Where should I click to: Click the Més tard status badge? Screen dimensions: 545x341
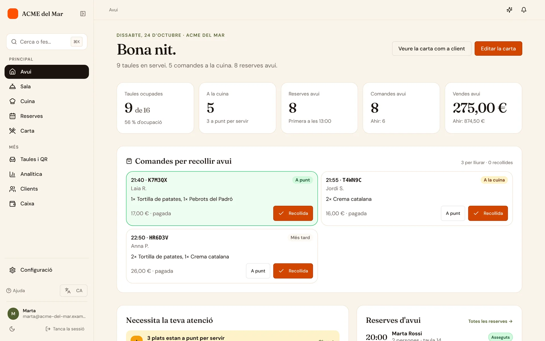tap(300, 237)
